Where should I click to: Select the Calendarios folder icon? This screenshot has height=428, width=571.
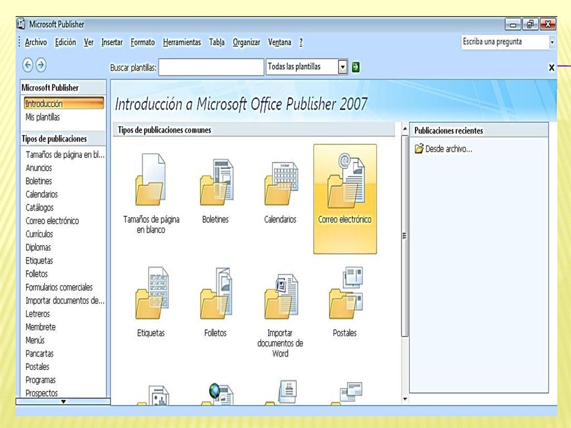[280, 183]
